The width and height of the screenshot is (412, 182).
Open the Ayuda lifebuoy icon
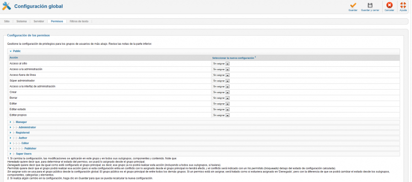(x=403, y=5)
